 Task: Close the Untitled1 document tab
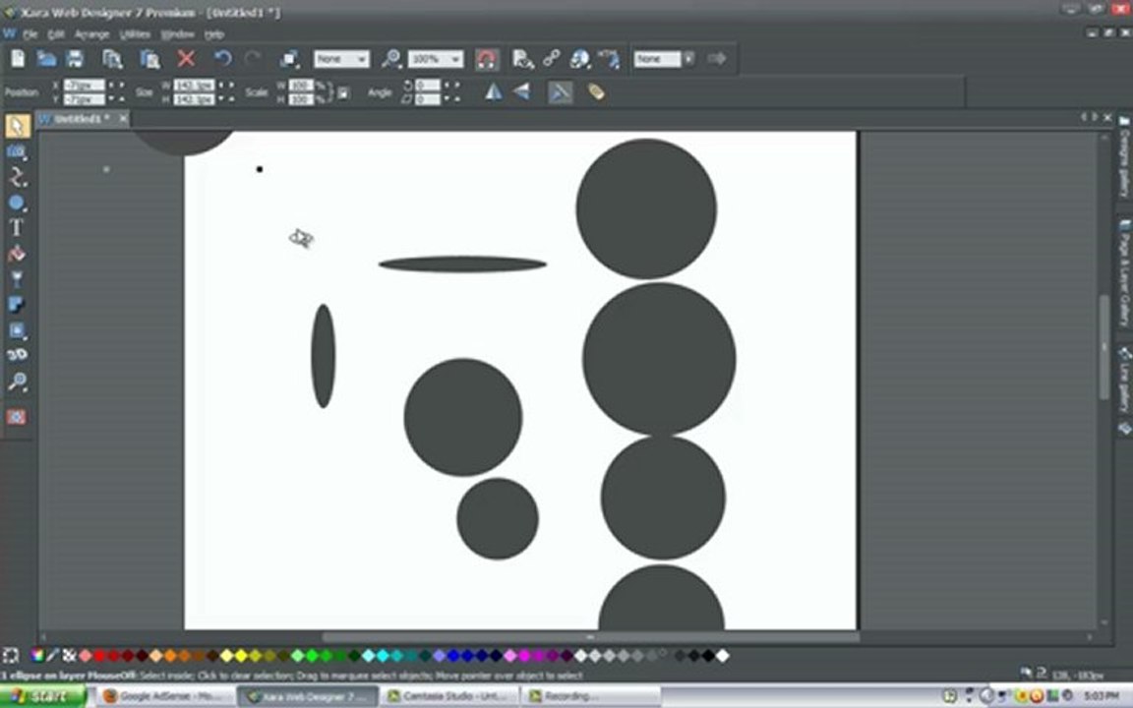click(123, 118)
